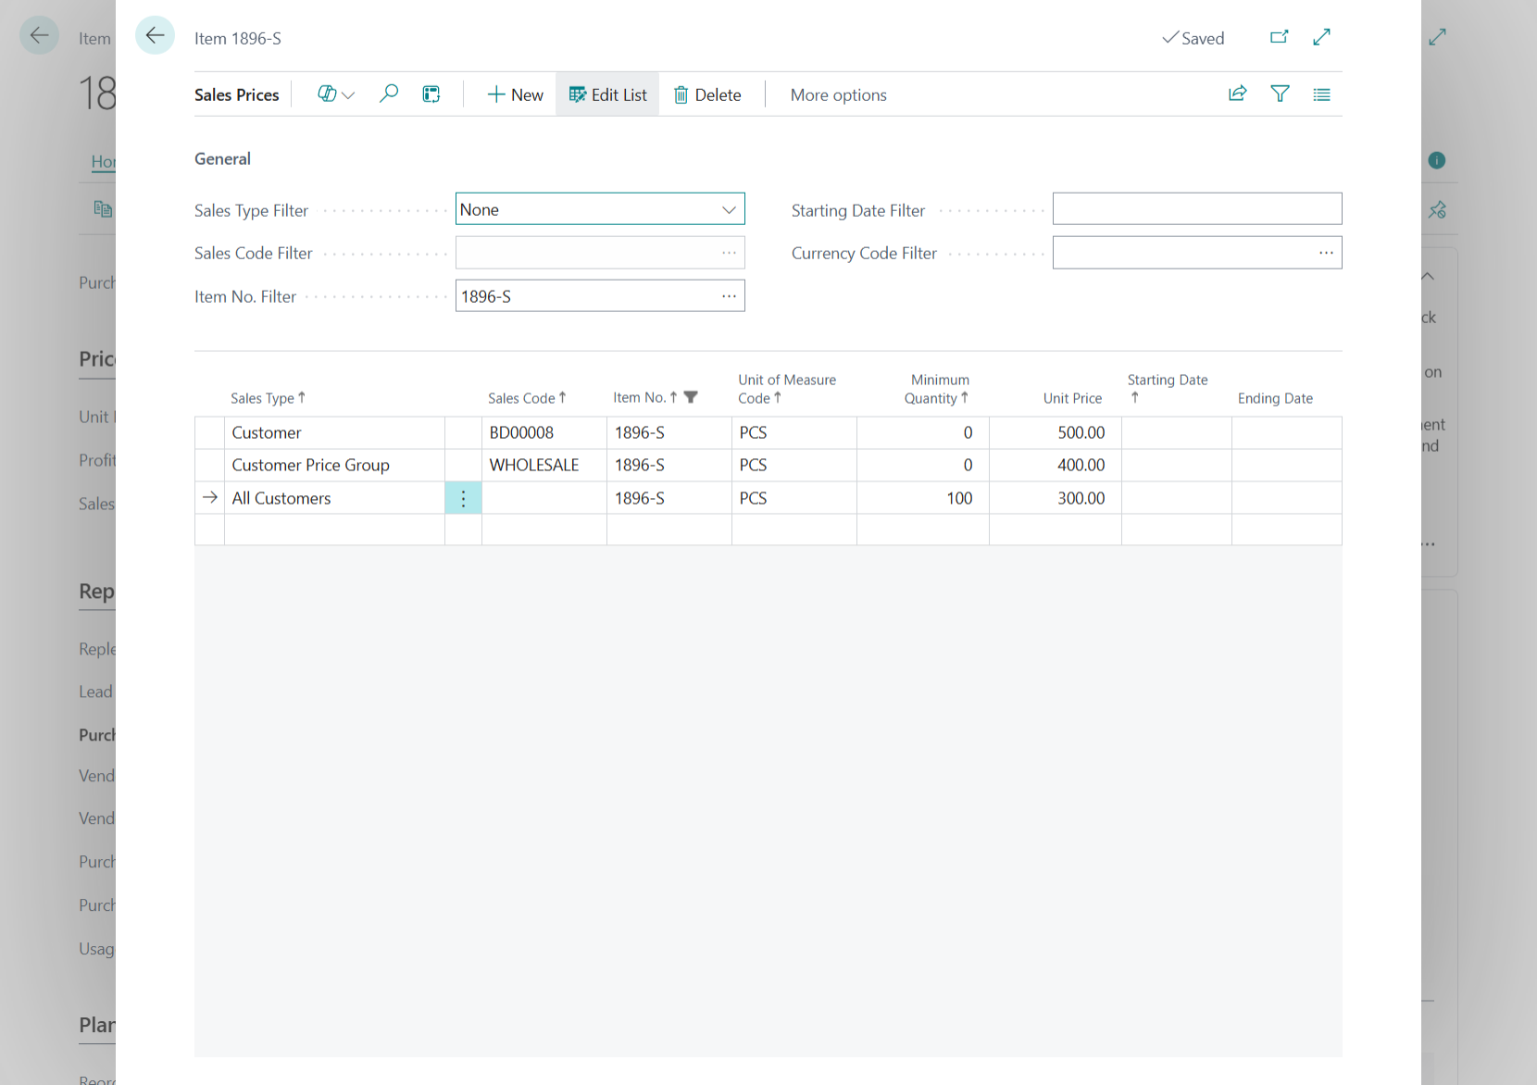Screen dimensions: 1537x1085
Task: Select the Unit Price cell showing 500.00
Action: [x=1055, y=432]
